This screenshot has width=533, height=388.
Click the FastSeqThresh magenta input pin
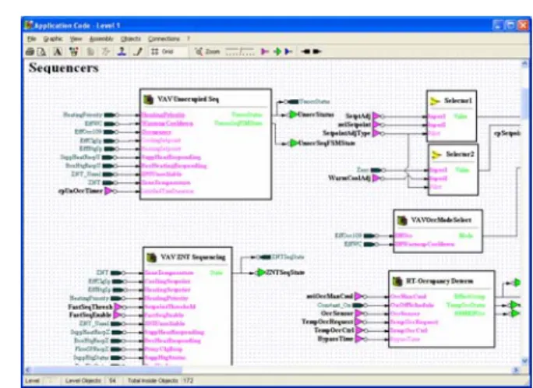[118, 307]
